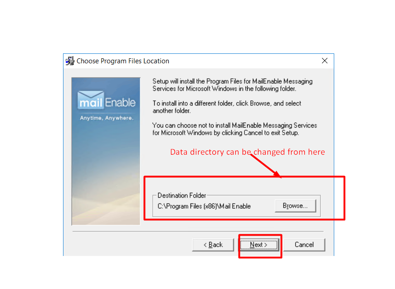Click the Destination Folder group label

(182, 195)
